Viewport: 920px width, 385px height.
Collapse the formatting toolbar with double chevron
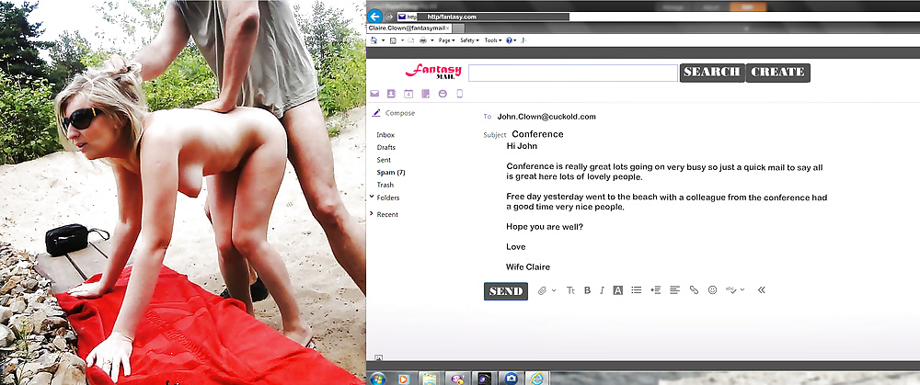(762, 289)
